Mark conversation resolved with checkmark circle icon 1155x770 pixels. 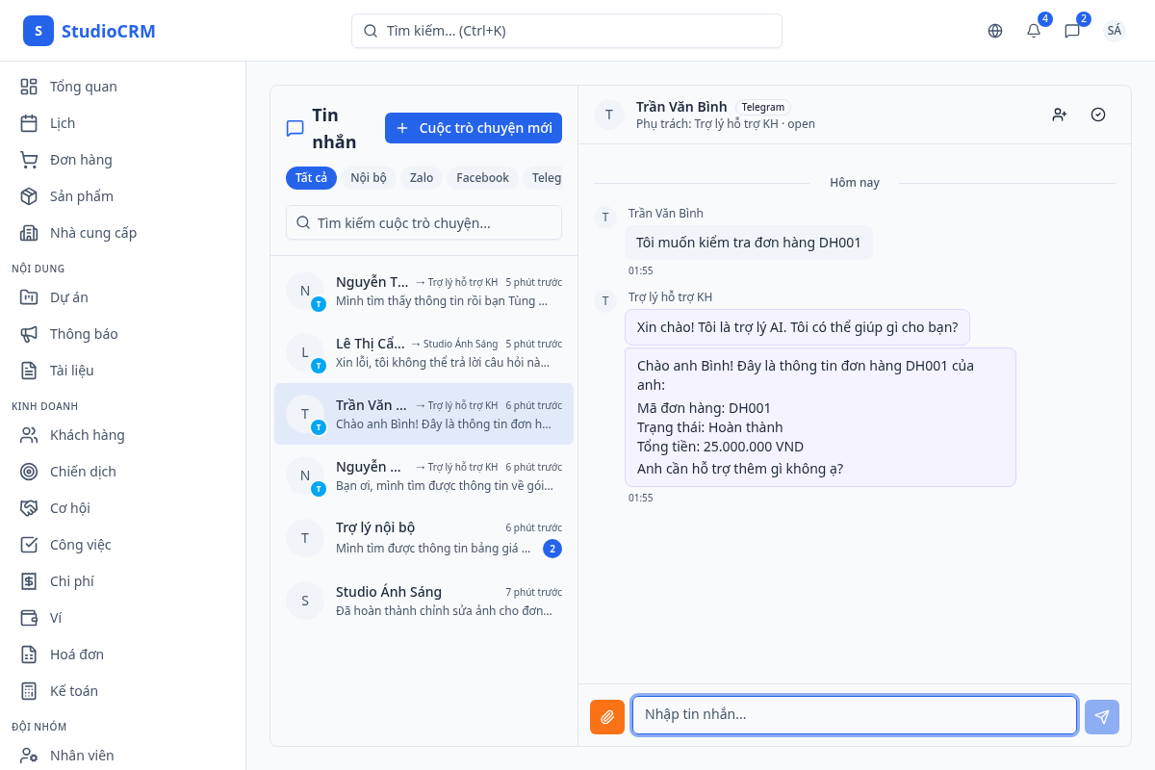pyautogui.click(x=1098, y=115)
